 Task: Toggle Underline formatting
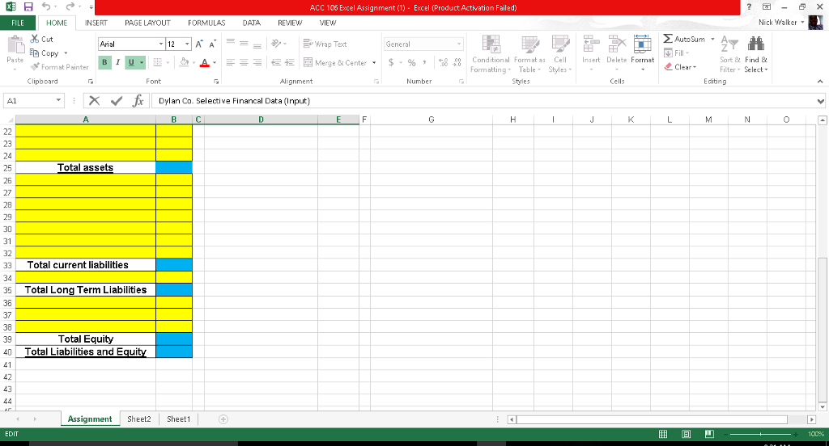130,62
